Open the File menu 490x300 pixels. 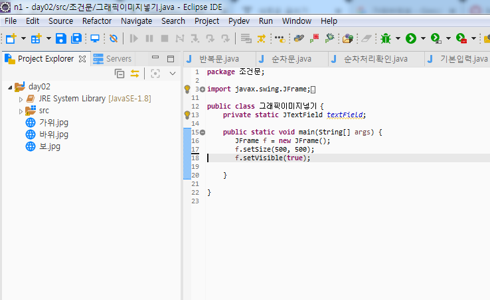[11, 21]
